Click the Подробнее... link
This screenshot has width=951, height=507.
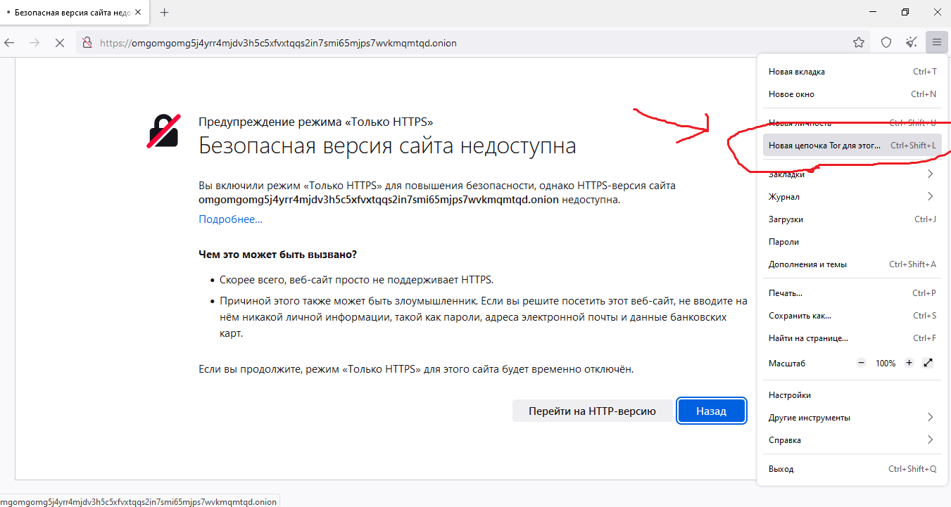pos(230,219)
